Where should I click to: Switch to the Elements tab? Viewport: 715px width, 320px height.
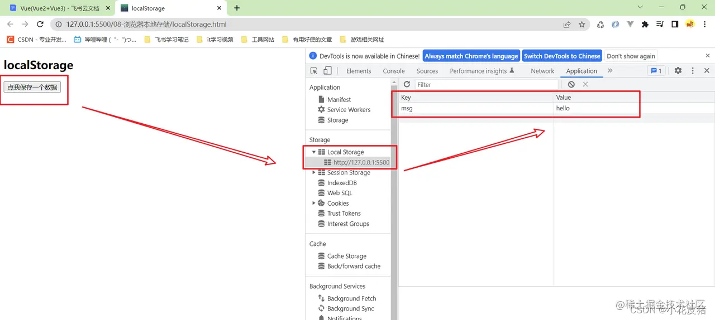coord(359,71)
